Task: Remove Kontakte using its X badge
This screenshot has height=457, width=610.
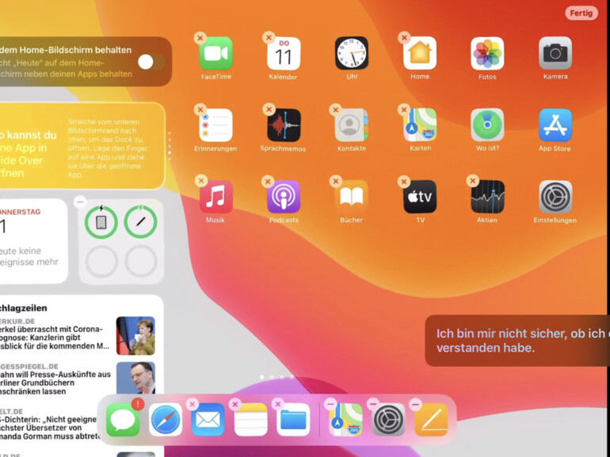Action: (x=335, y=110)
